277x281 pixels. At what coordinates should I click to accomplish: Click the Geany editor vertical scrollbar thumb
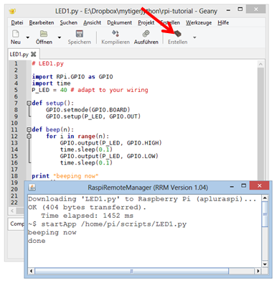point(260,124)
